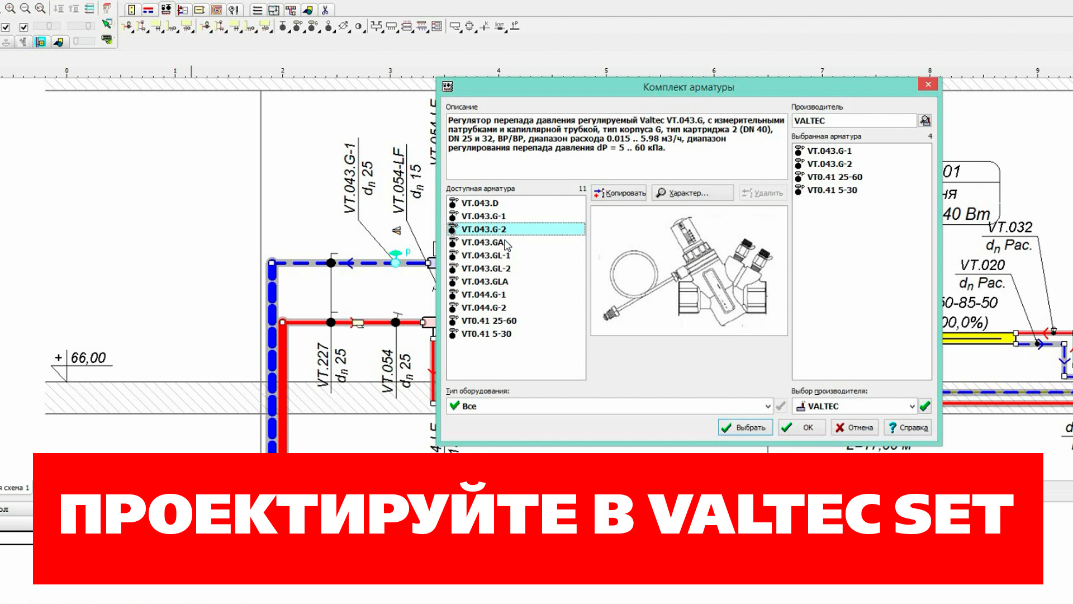Open Характер... characteristics button
The image size is (1073, 604).
tap(692, 193)
